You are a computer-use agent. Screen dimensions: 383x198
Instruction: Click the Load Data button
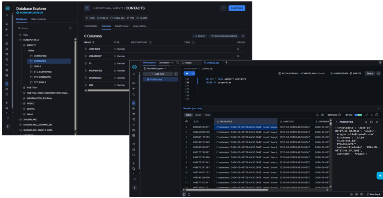(237, 8)
